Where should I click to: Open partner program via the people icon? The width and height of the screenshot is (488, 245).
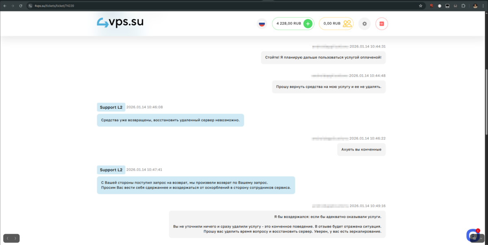[x=348, y=24]
